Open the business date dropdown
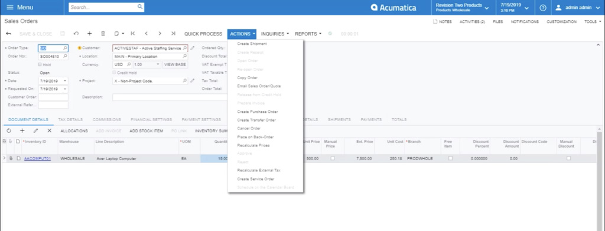605x231 pixels. click(x=515, y=7)
